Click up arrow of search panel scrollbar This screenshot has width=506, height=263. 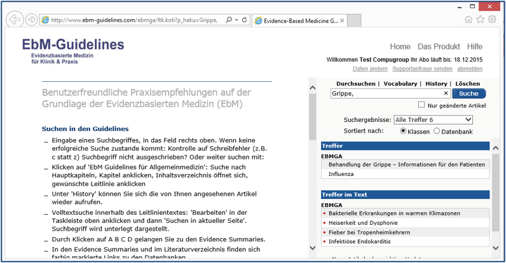(312, 88)
